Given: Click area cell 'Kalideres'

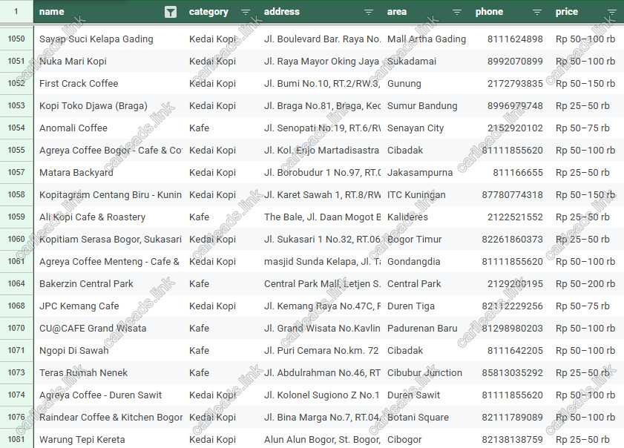Looking at the screenshot, I should [425, 217].
